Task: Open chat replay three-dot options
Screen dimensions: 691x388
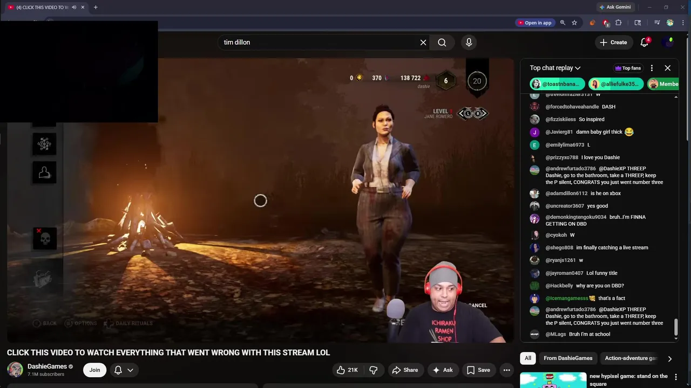Action: [652, 68]
